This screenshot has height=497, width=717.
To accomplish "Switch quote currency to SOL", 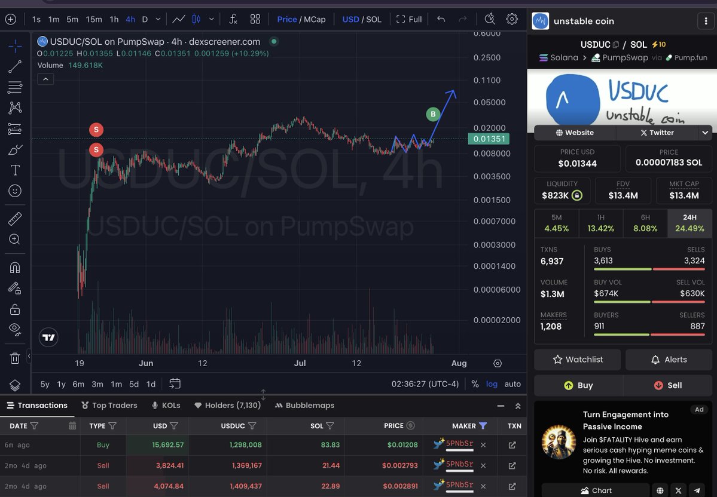I will pyautogui.click(x=374, y=20).
